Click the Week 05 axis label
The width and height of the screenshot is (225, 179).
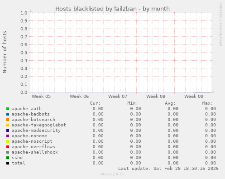(x=41, y=96)
